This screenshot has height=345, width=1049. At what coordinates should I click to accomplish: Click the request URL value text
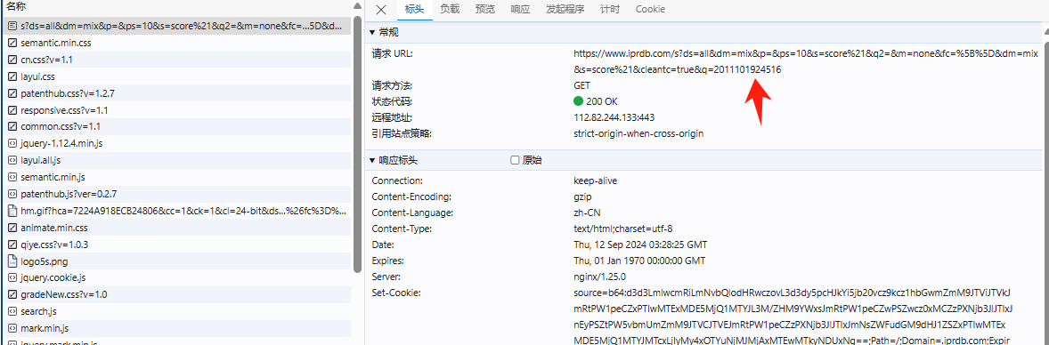(806, 60)
